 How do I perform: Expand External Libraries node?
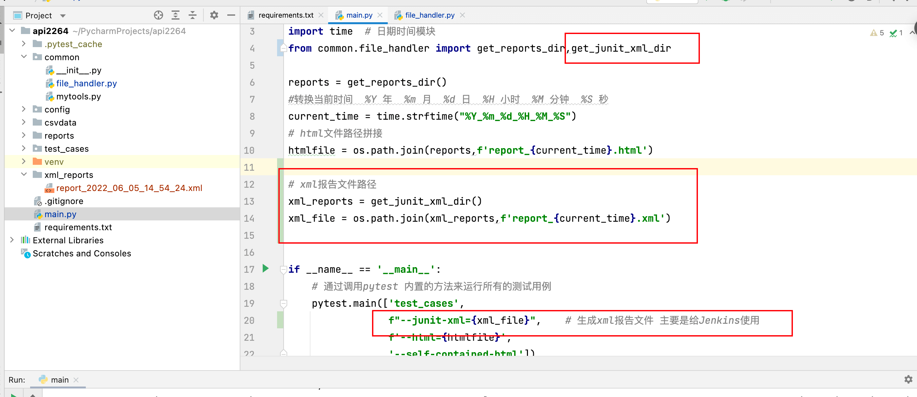click(x=12, y=240)
